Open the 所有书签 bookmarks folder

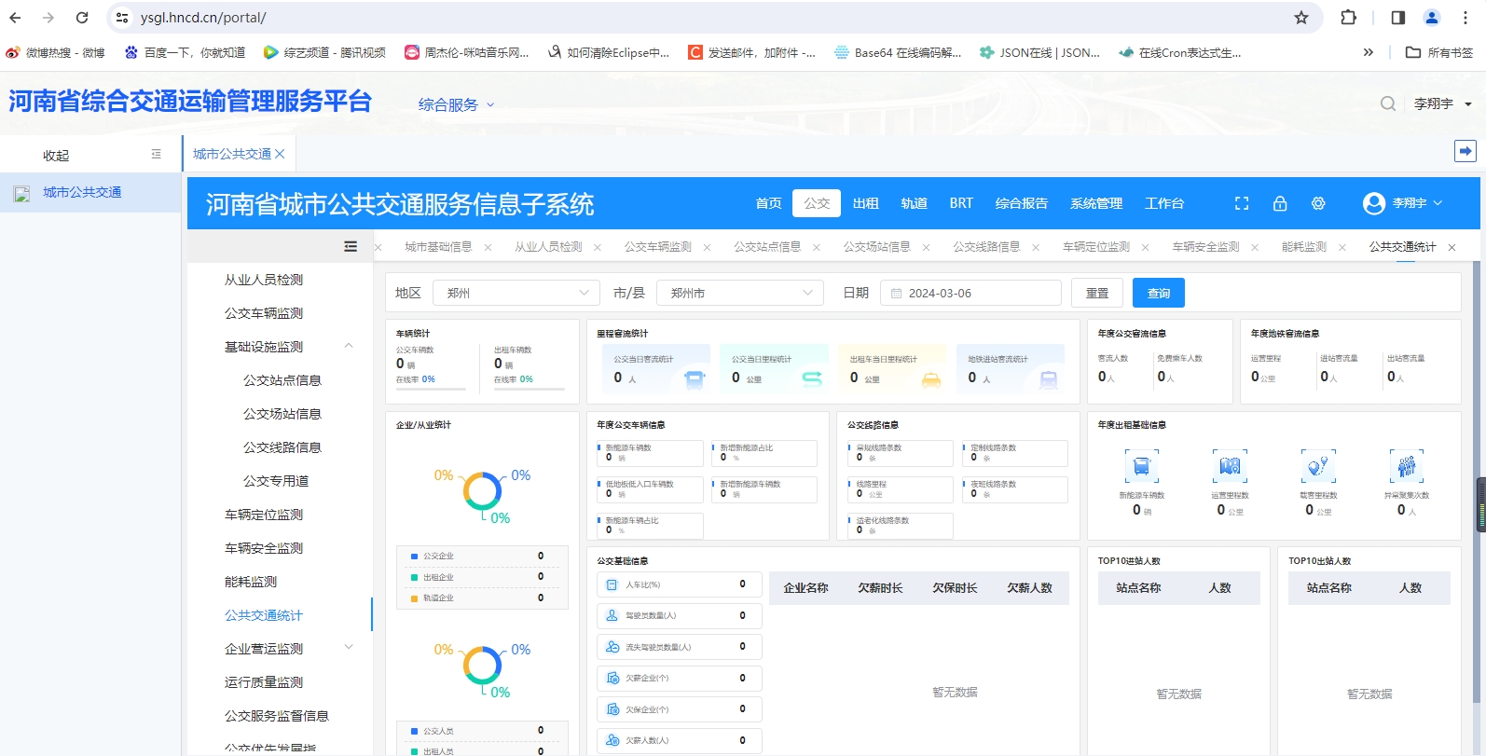[1439, 52]
